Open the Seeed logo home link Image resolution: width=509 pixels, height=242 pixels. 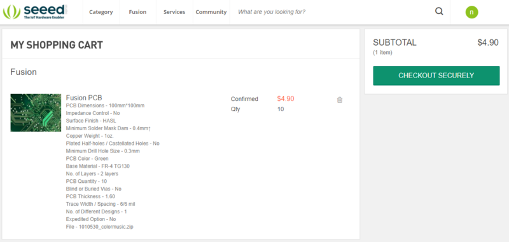[x=35, y=12]
